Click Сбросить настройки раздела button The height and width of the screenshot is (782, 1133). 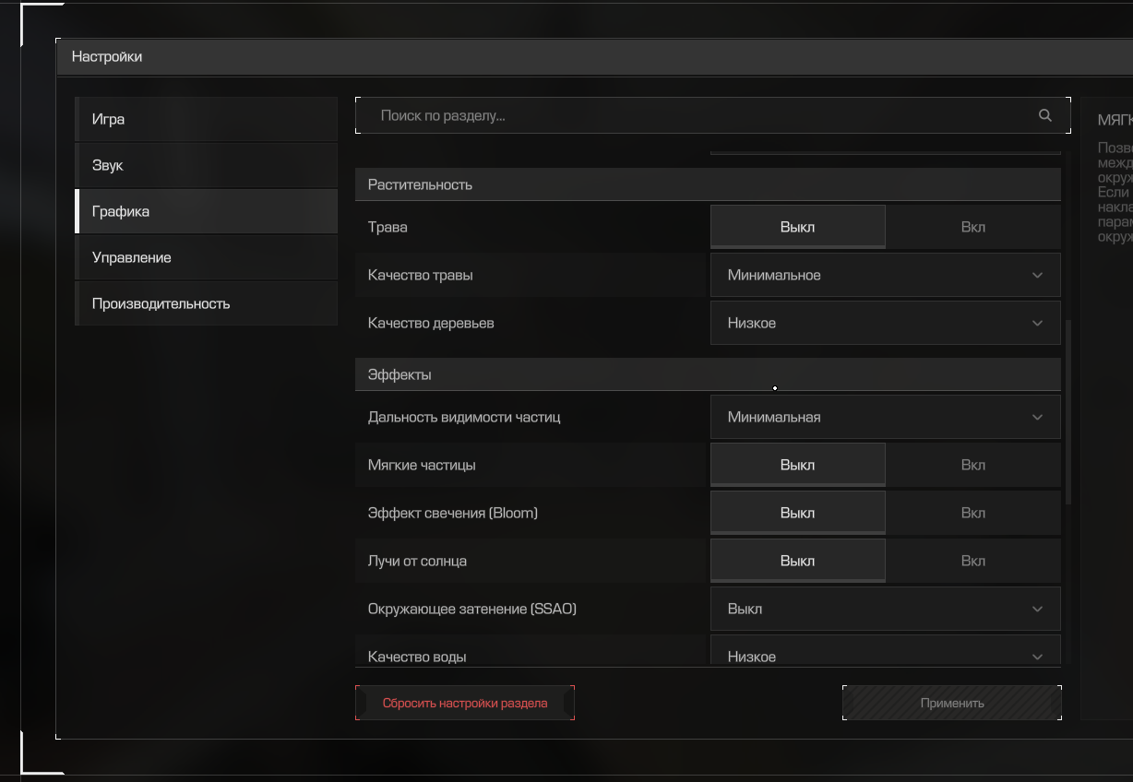coord(465,703)
